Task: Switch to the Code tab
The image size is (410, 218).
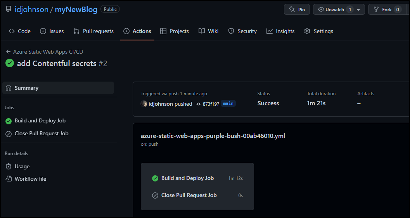Action: click(19, 31)
